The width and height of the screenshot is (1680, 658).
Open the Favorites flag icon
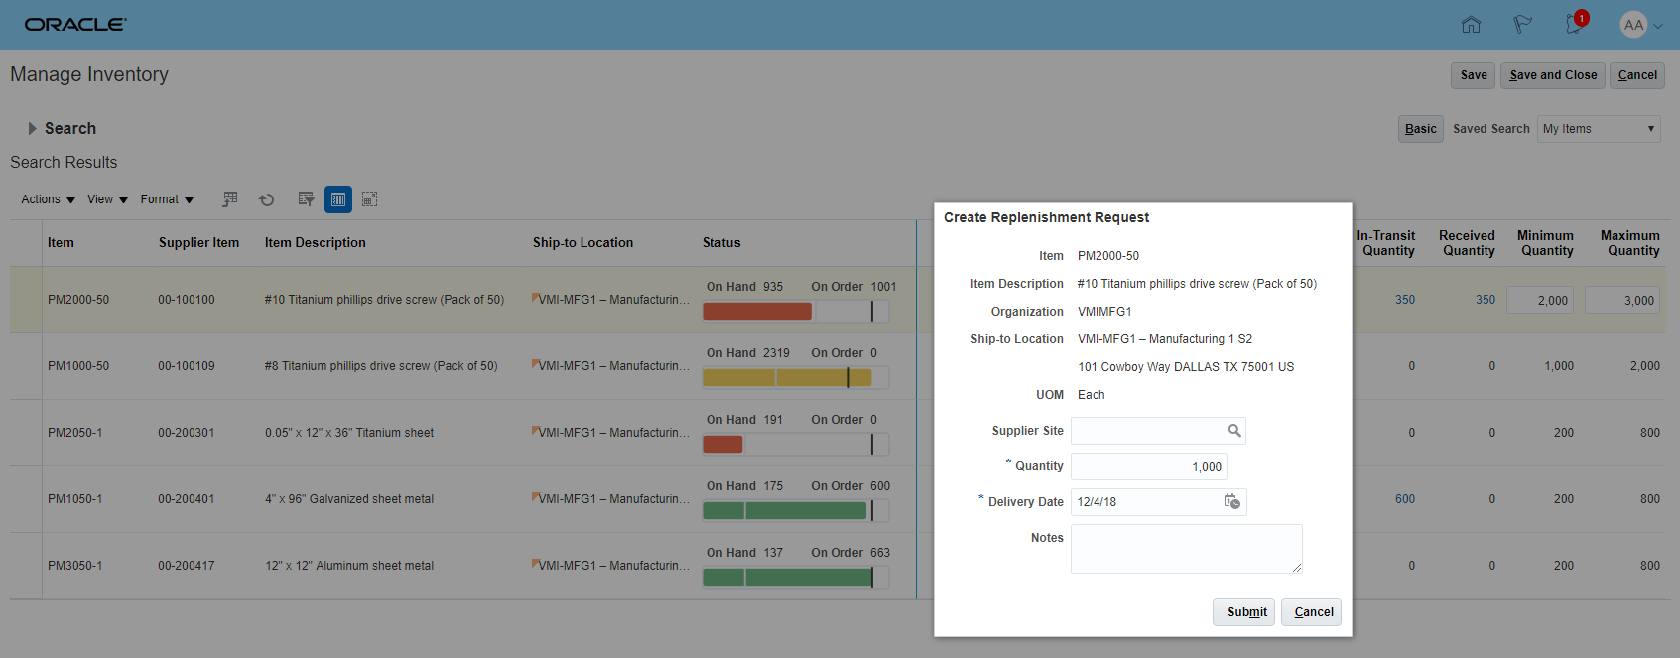1522,25
